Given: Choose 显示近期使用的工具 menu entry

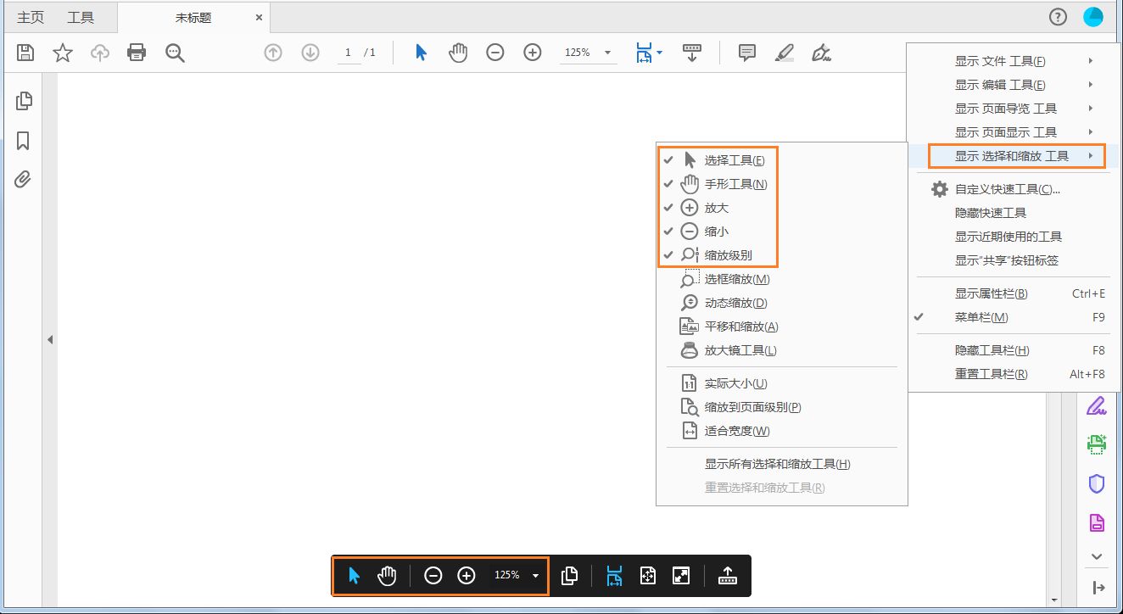Looking at the screenshot, I should pos(1009,237).
